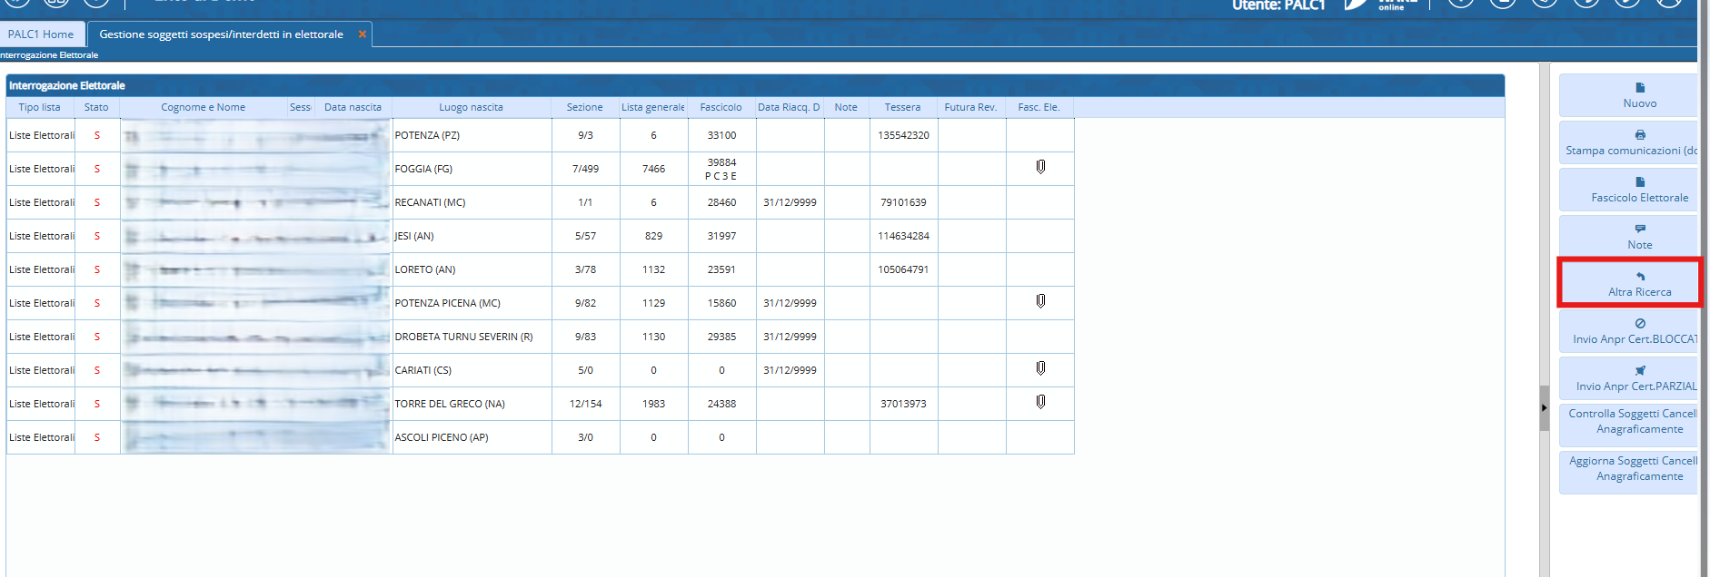This screenshot has height=577, width=1710.
Task: Click the paperclip icon in the TORRE DEL GRECO row
Action: (1040, 403)
